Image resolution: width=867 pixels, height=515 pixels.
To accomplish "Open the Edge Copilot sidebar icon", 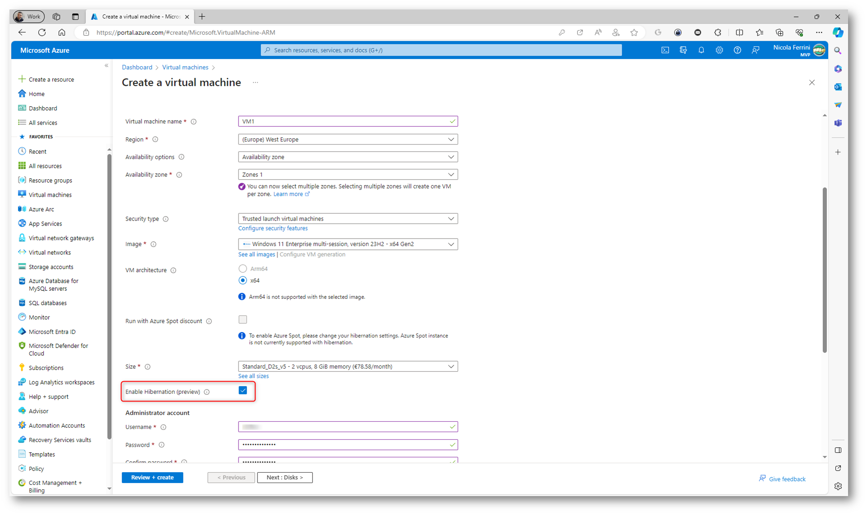I will pos(838,32).
